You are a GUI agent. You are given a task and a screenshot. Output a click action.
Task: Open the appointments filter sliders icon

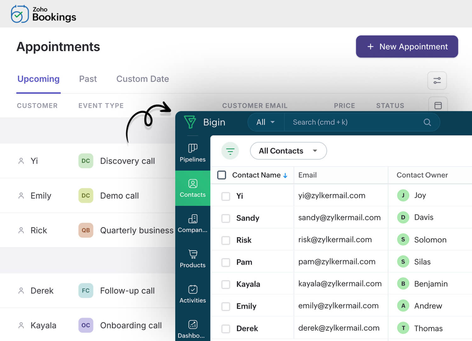tap(437, 81)
